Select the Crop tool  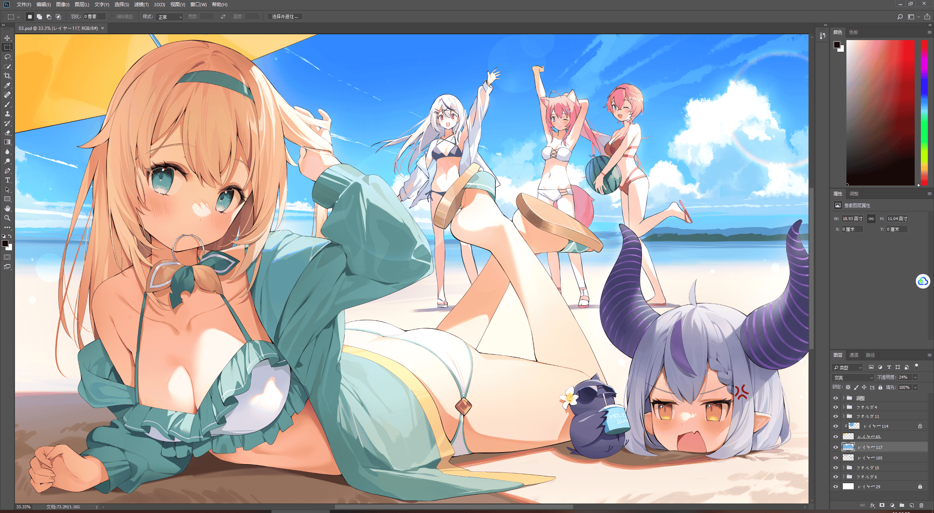7,76
